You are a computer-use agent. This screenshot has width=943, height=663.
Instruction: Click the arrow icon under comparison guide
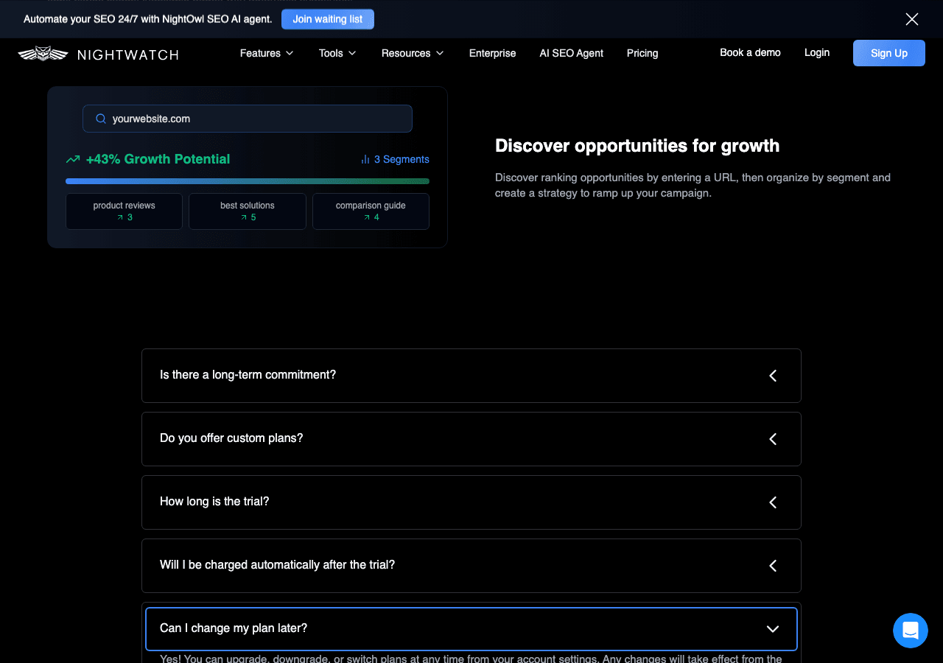coord(366,217)
